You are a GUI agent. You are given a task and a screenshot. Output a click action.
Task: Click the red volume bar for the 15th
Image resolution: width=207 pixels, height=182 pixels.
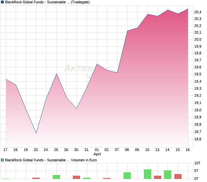pos(178,176)
